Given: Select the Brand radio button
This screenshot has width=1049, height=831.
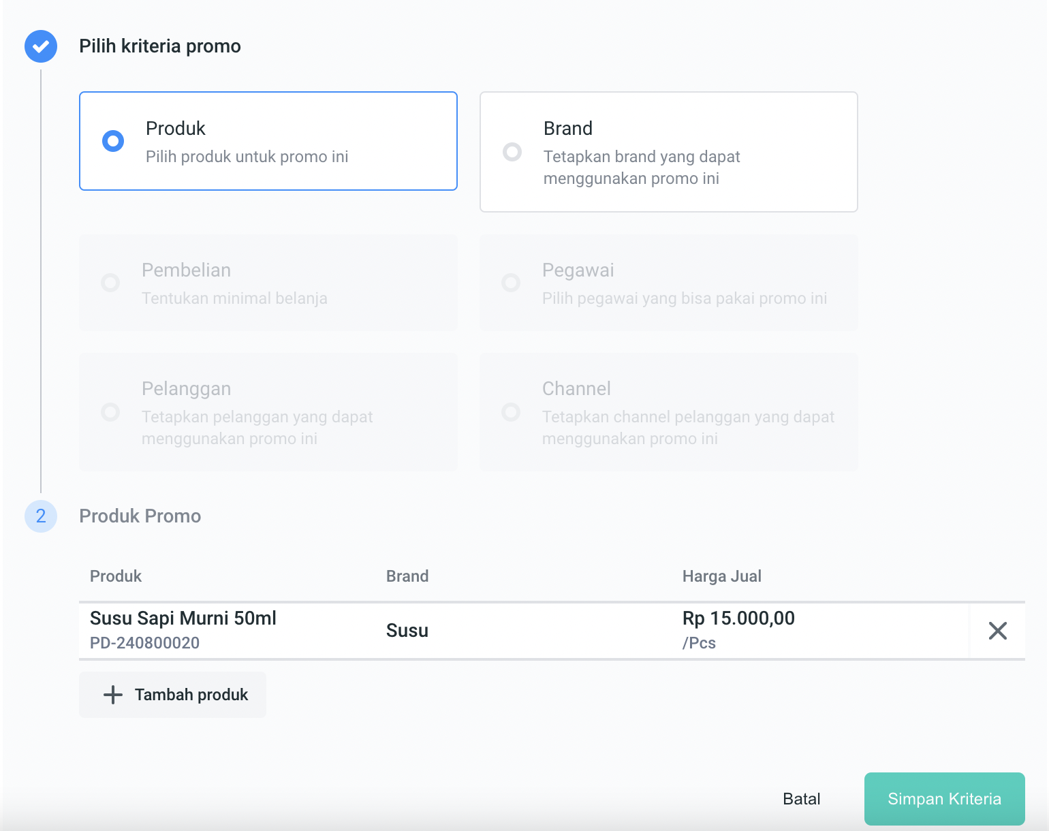Looking at the screenshot, I should 512,151.
